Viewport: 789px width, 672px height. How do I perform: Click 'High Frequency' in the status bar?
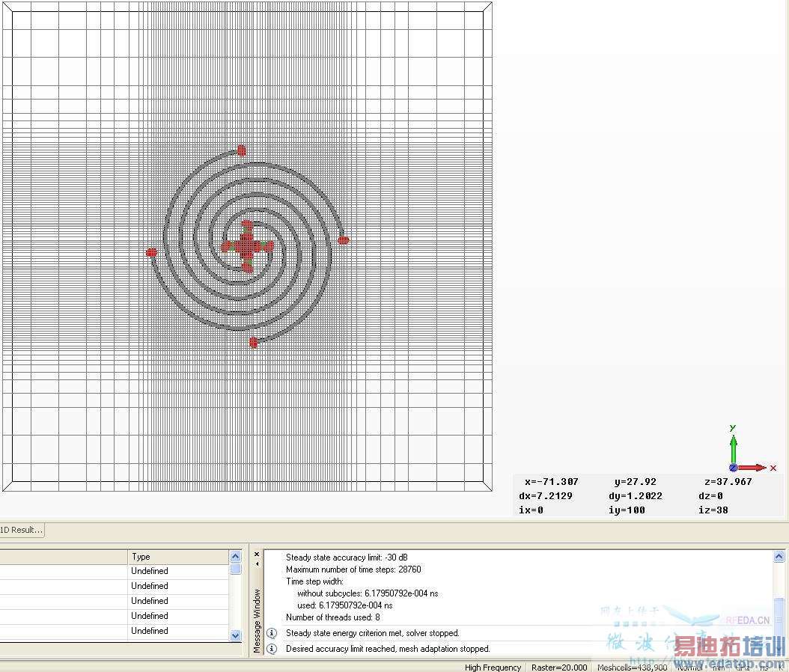[x=493, y=667]
